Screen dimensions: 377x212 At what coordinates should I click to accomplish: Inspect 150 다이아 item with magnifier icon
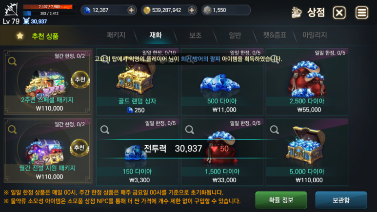(104, 130)
